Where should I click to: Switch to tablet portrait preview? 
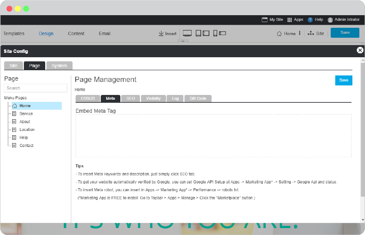[198, 33]
